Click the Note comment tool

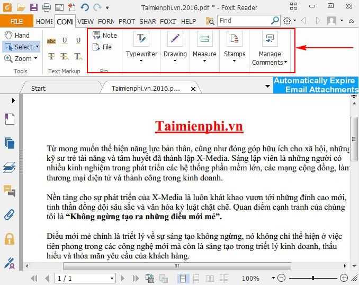(x=105, y=36)
